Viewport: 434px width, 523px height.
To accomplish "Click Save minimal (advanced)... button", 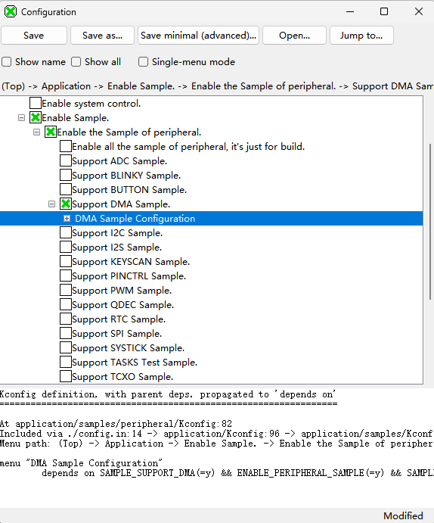I will [198, 36].
